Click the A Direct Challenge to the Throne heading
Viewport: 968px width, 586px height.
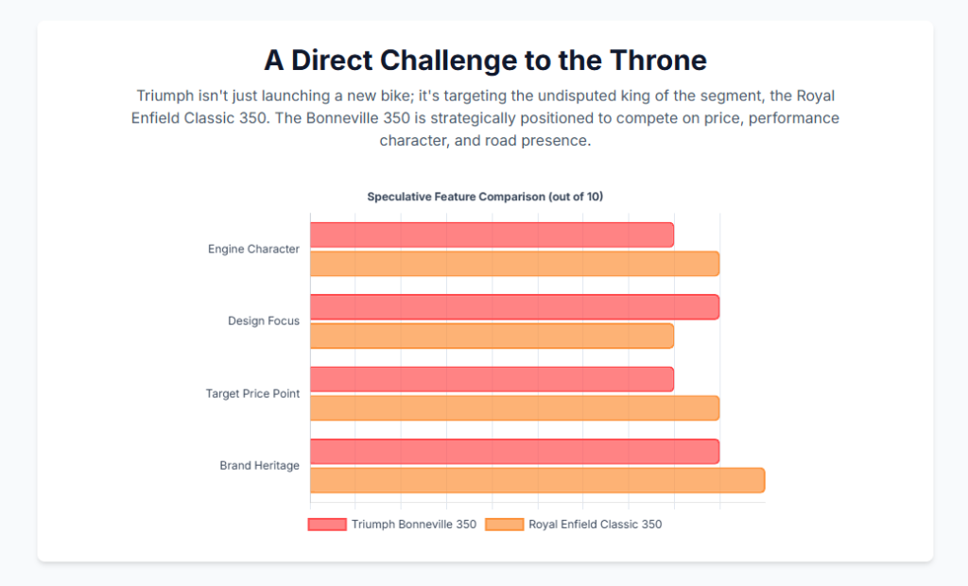click(484, 60)
